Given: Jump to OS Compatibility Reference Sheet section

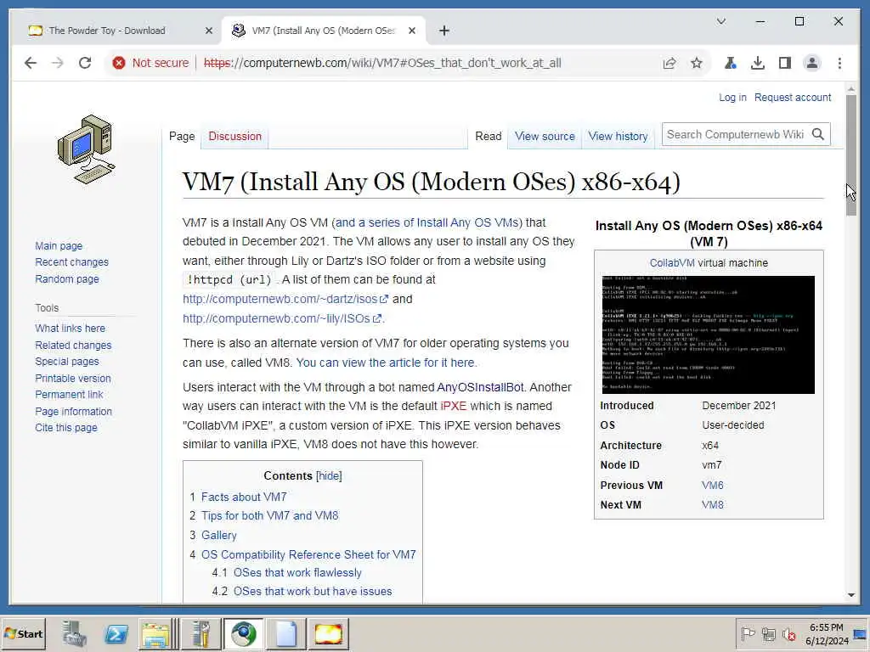Looking at the screenshot, I should coord(308,554).
